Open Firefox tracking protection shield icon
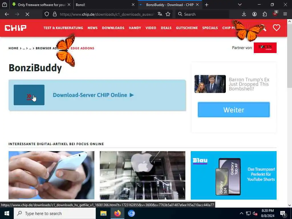 point(47,14)
